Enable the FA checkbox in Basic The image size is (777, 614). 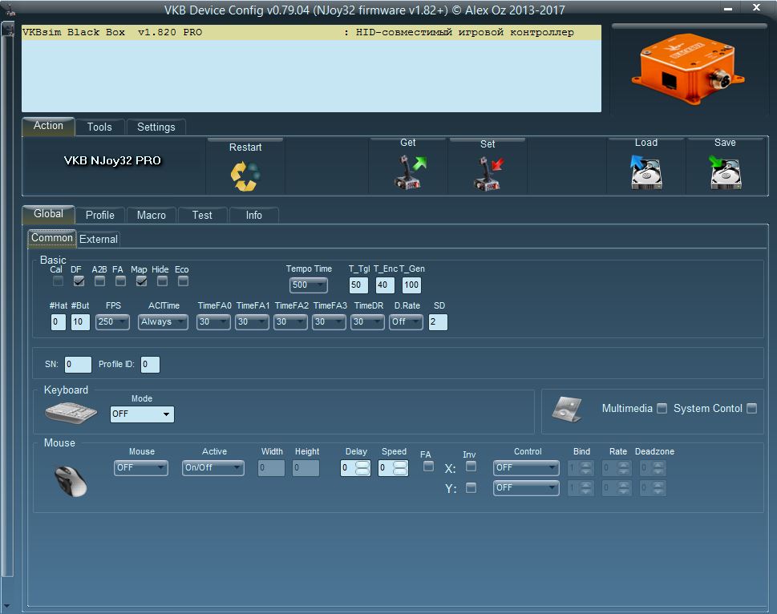pos(120,281)
